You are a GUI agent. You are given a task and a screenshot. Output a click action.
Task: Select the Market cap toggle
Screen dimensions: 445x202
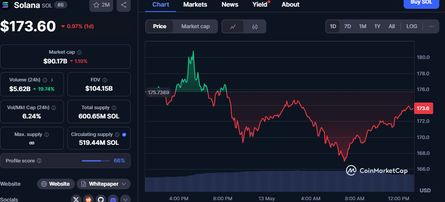(x=195, y=26)
